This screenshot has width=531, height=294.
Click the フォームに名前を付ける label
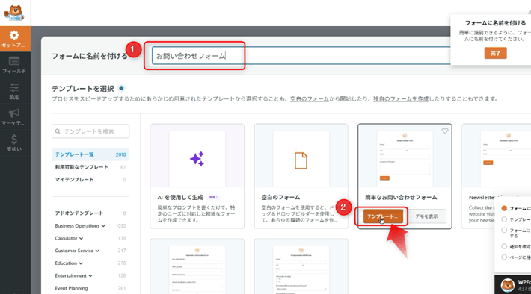pos(90,56)
